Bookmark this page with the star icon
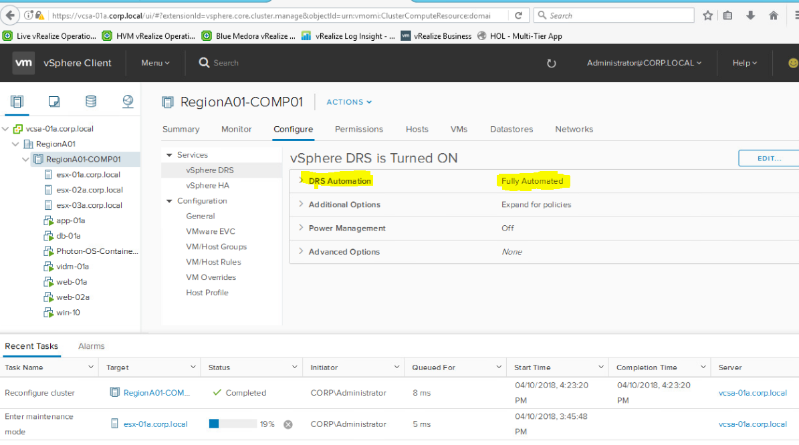Image resolution: width=799 pixels, height=445 pixels. click(x=707, y=15)
